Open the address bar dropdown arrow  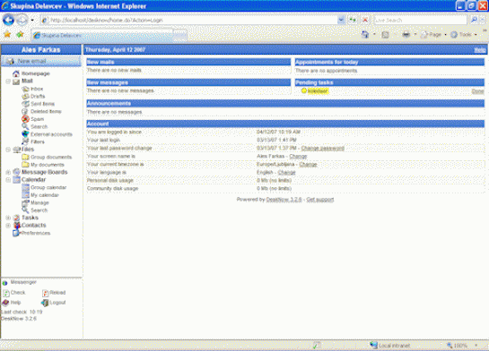[x=341, y=21]
